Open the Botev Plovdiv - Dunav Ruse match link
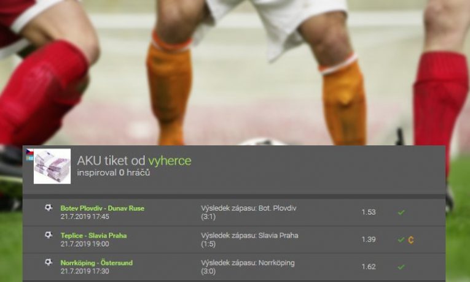This screenshot has width=470, height=282. click(x=102, y=208)
